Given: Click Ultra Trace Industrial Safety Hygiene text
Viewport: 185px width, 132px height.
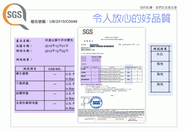Looking at the screenshot, I should tap(112, 40).
